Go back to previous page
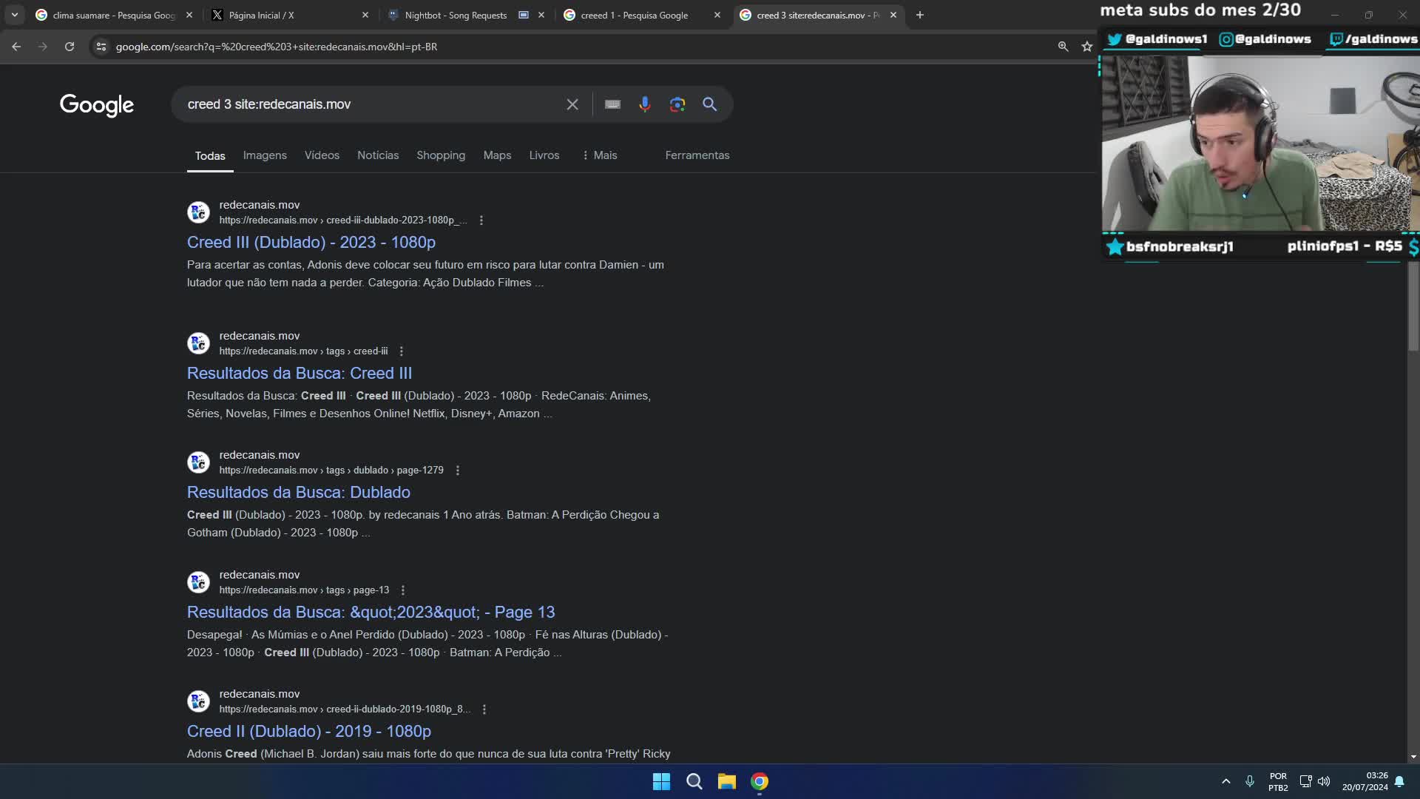1420x799 pixels. click(x=16, y=47)
